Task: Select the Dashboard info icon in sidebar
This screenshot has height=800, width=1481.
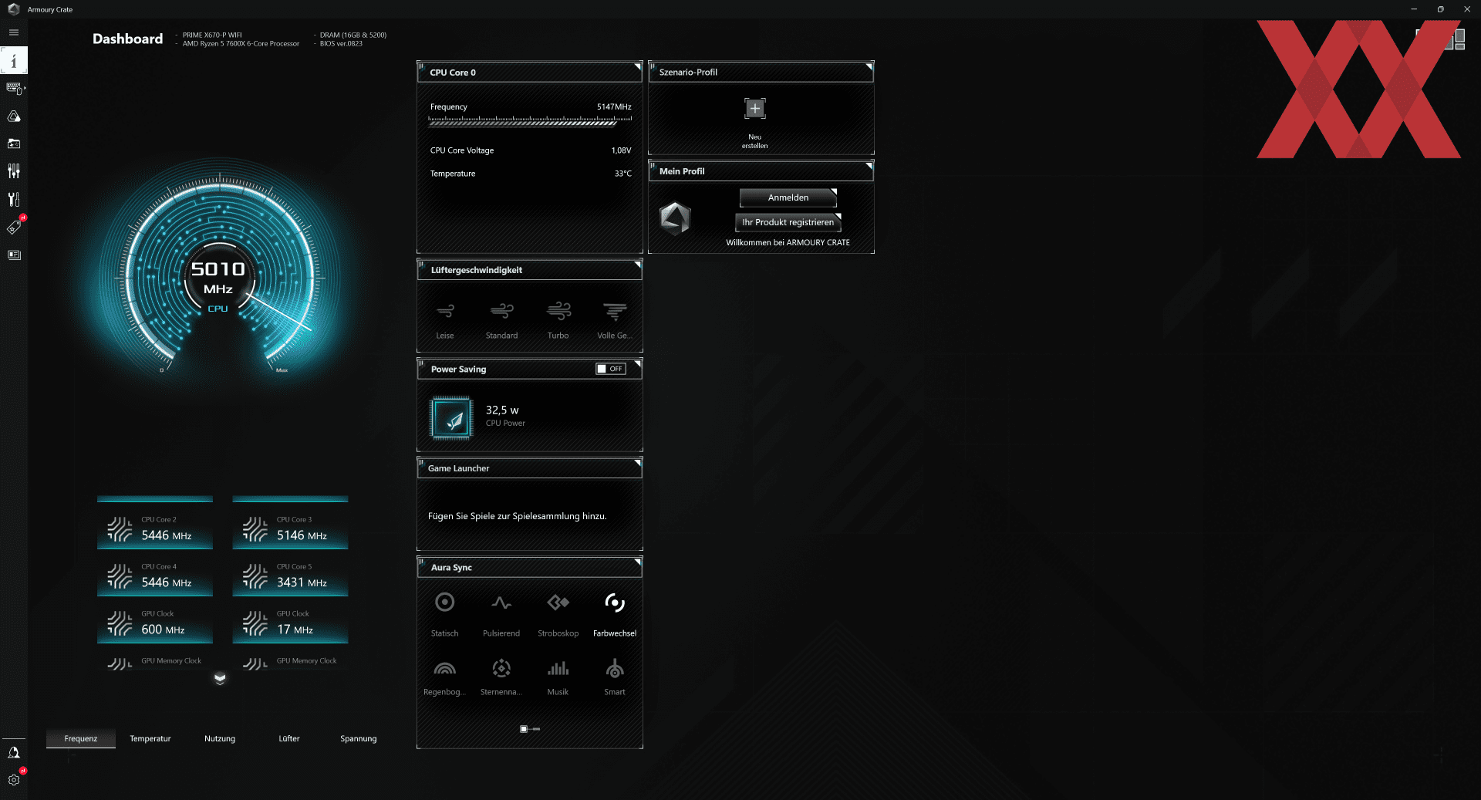Action: click(14, 60)
